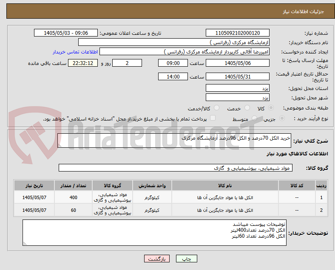This screenshot has width=335, height=270.
Task: Click the price validity date 1405/05/31
Action: tap(237, 76)
